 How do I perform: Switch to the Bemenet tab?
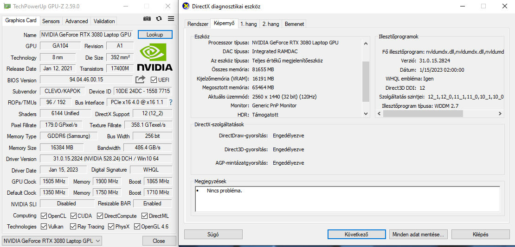click(294, 24)
